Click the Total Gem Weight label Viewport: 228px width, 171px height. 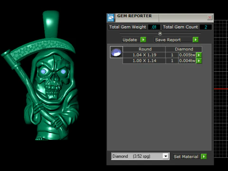click(x=127, y=27)
